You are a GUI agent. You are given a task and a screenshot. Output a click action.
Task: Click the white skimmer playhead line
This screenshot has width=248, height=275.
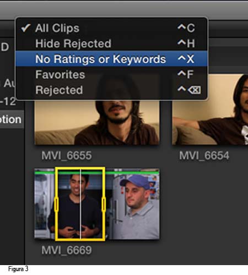(x=80, y=204)
